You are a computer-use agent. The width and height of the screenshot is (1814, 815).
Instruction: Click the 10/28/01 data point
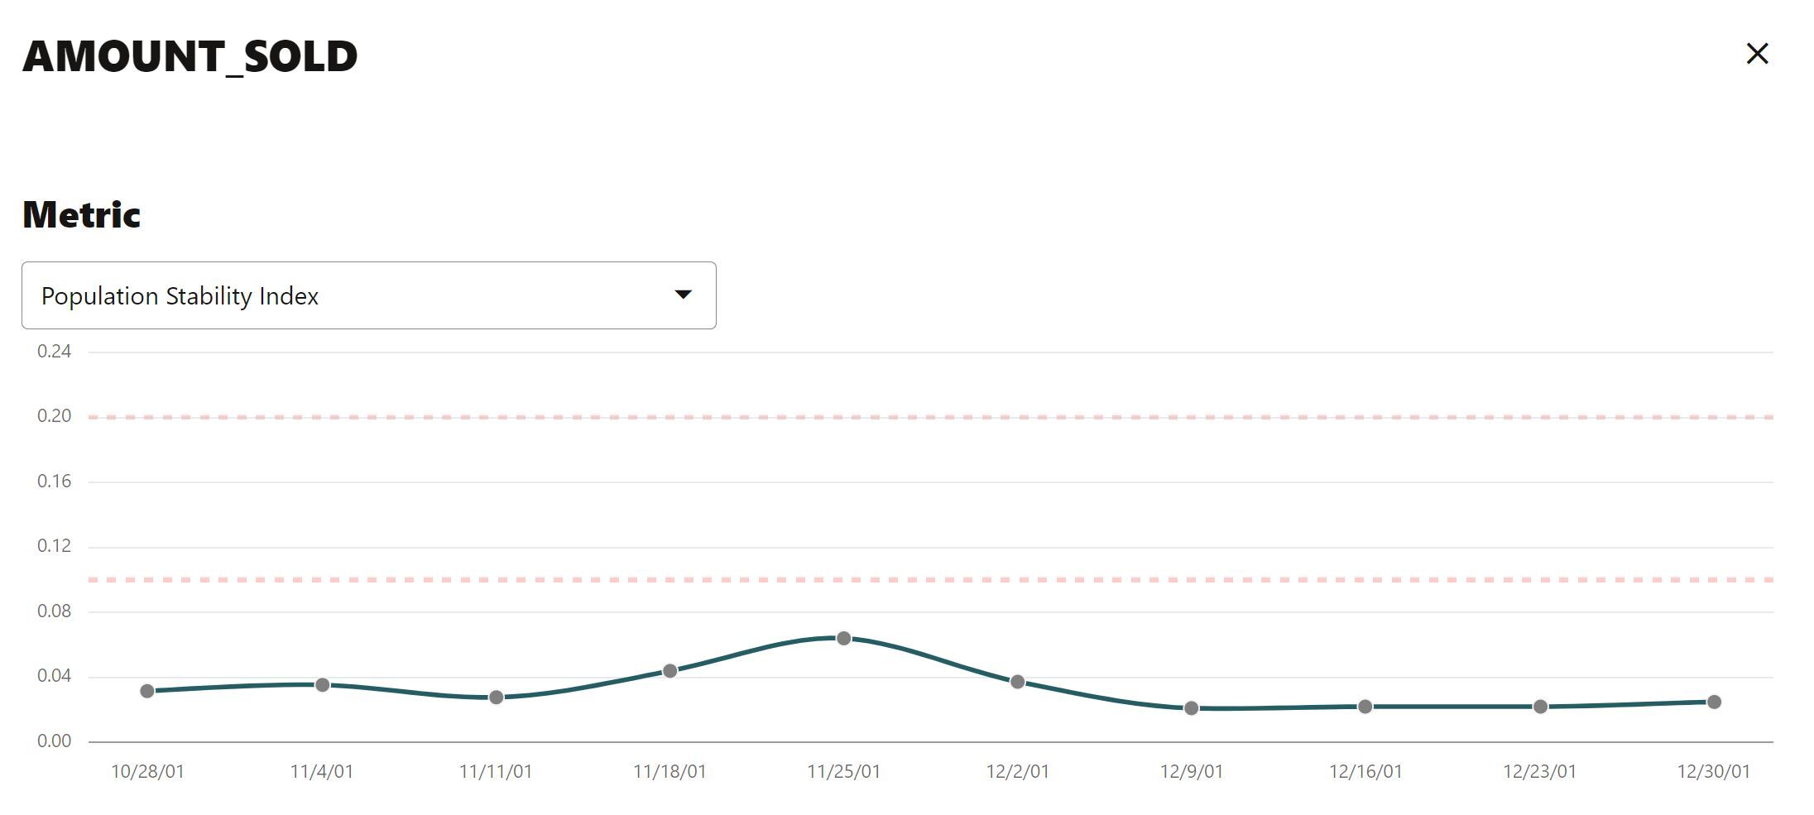(147, 691)
